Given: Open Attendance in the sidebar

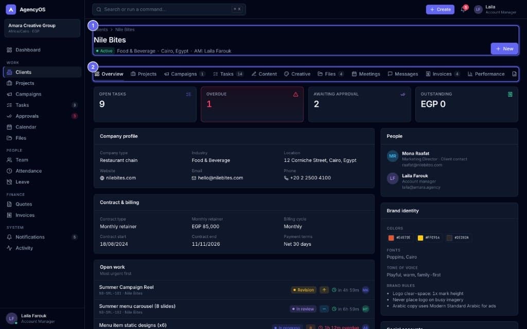Looking at the screenshot, I should [42, 171].
